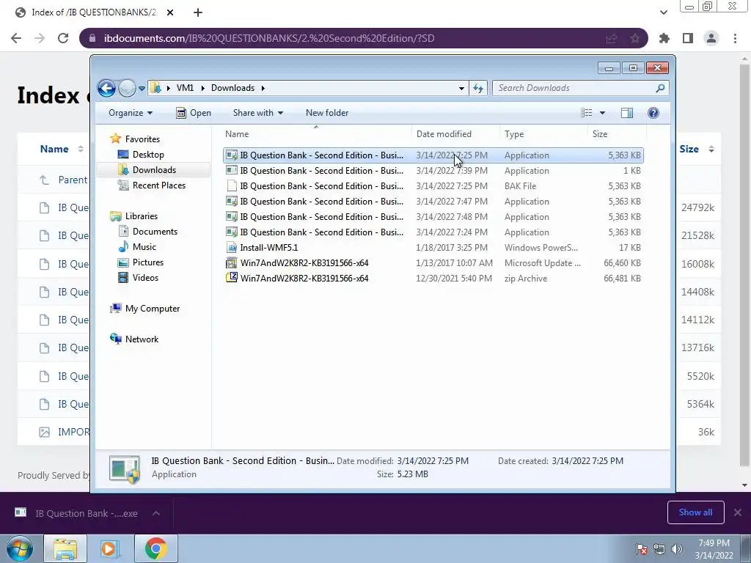Viewport: 751px width, 563px height.
Task: Close the Index of /IB QUESTIONBANKS tab
Action: pos(170,13)
